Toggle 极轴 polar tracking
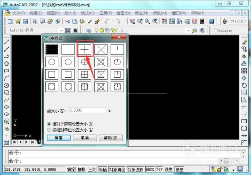The height and width of the screenshot is (175, 251). [103, 170]
